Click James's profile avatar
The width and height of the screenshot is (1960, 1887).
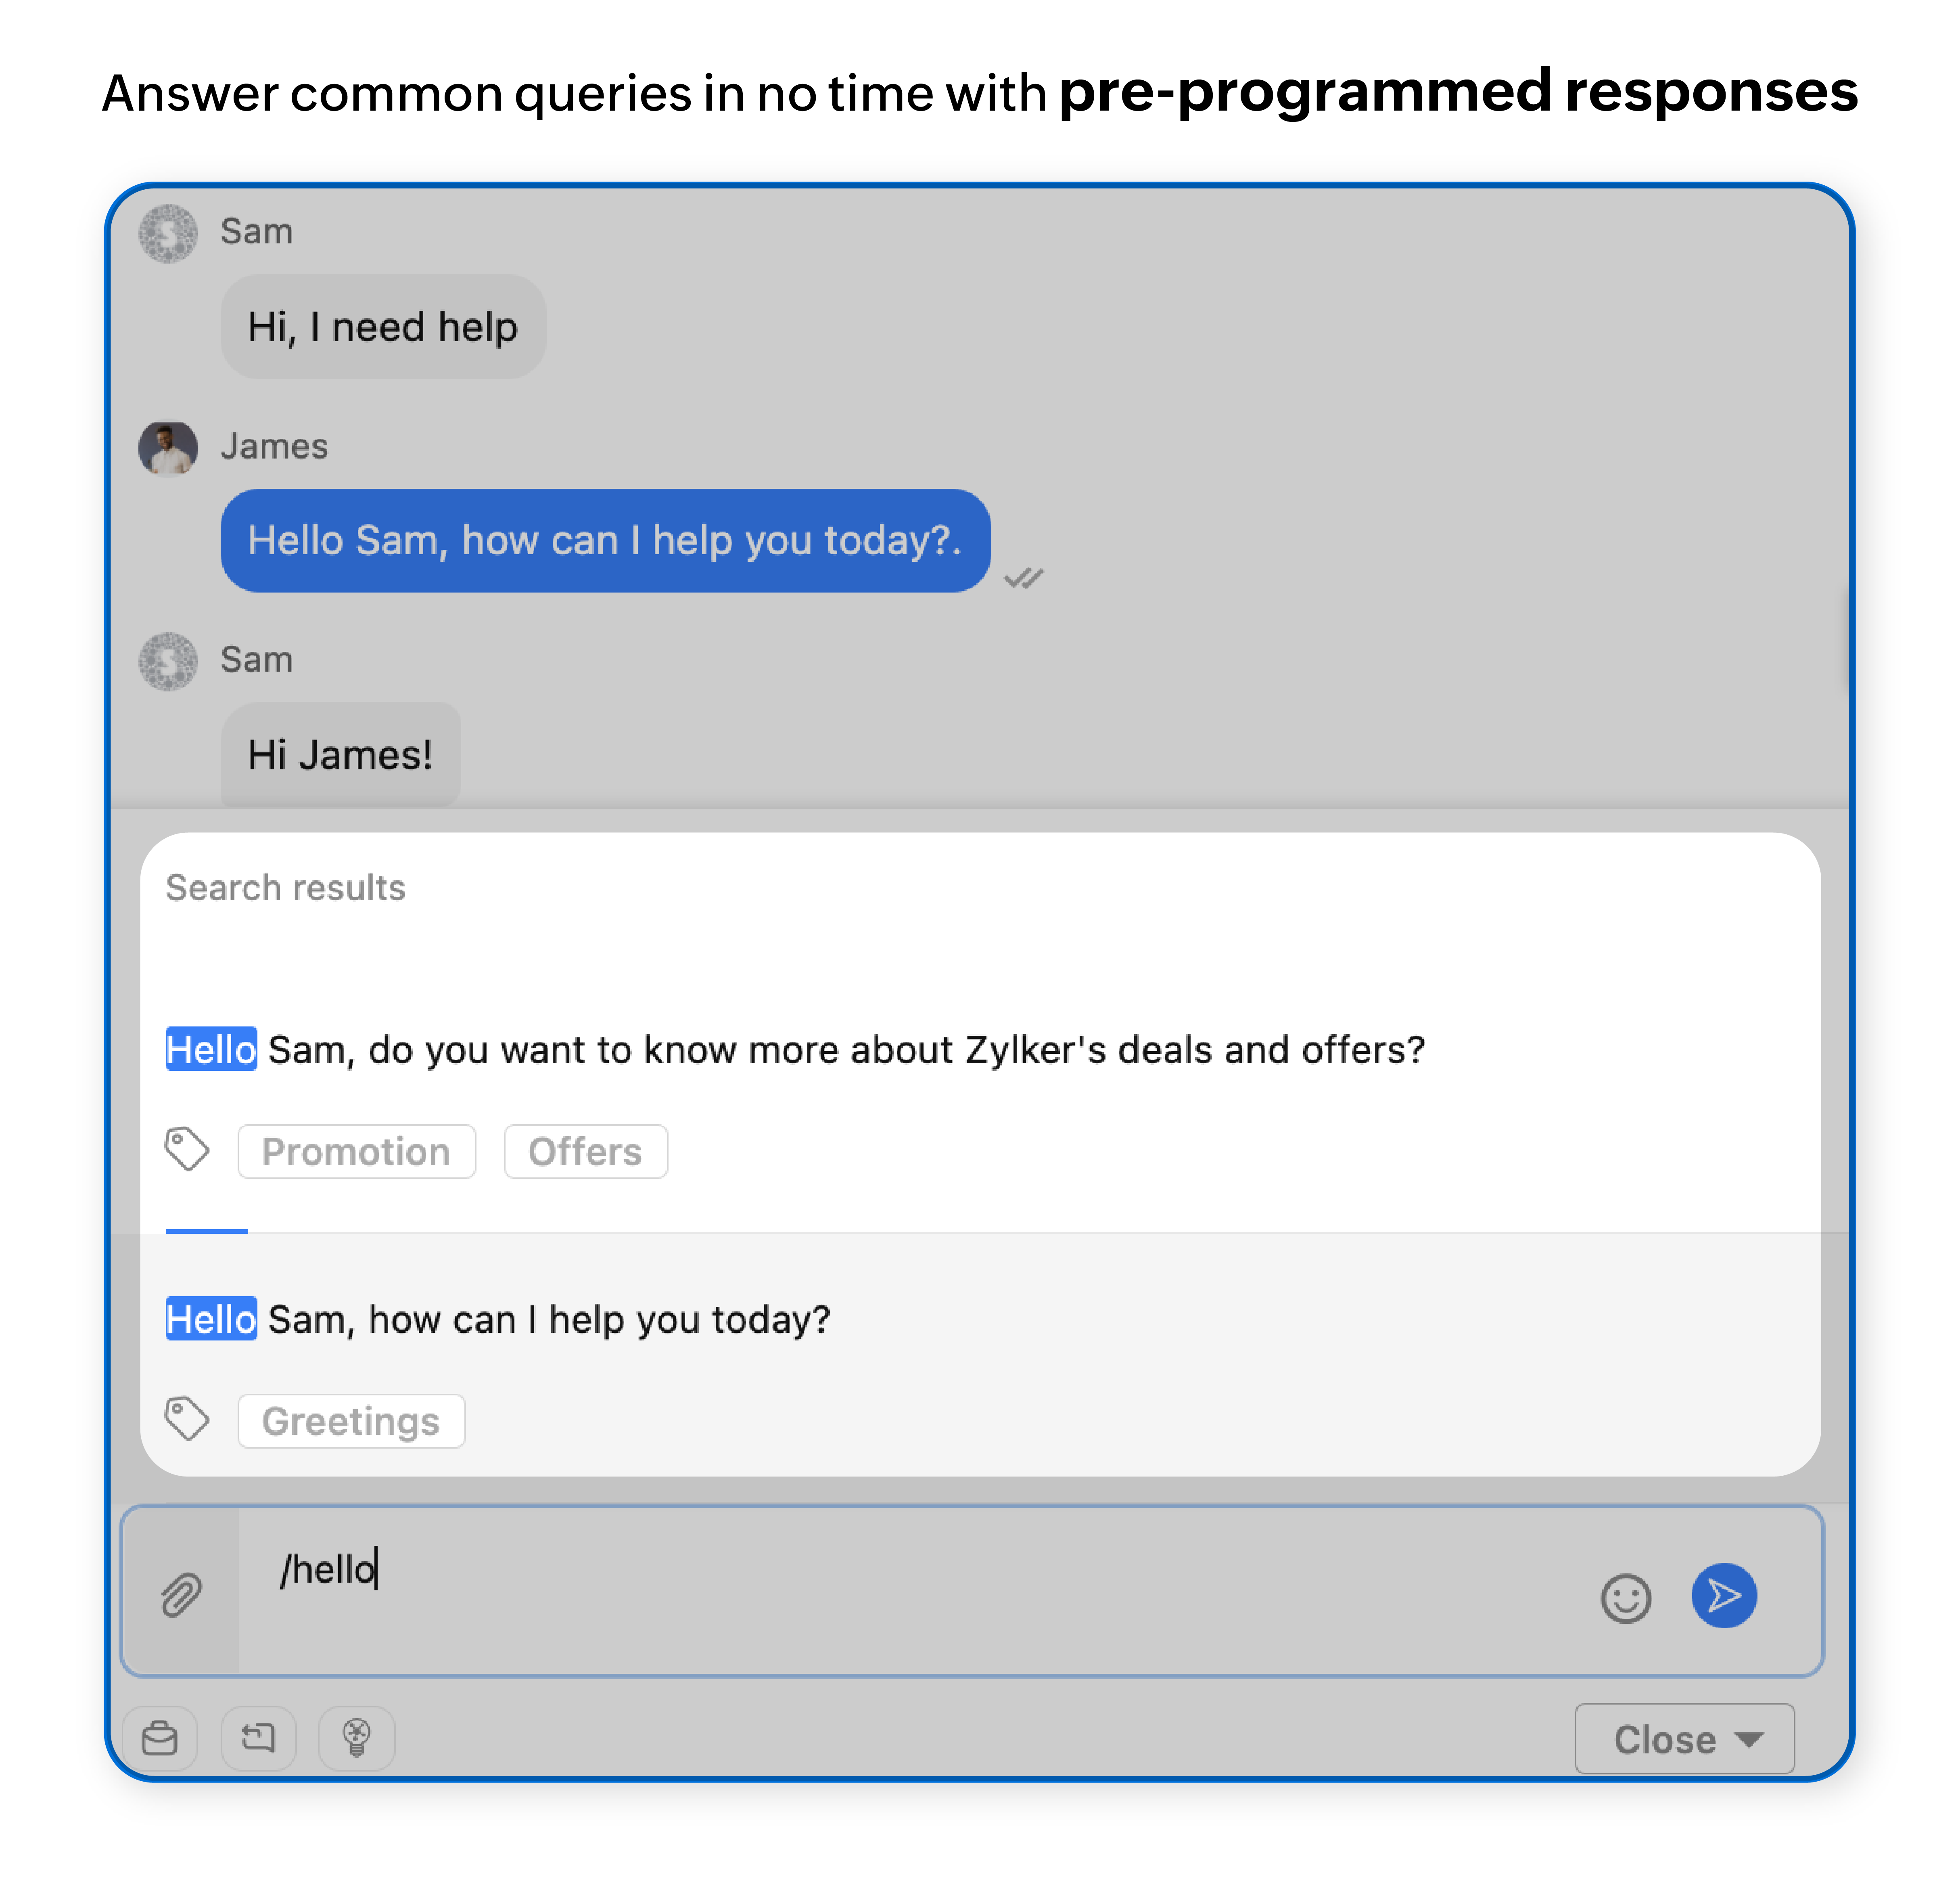[x=168, y=447]
